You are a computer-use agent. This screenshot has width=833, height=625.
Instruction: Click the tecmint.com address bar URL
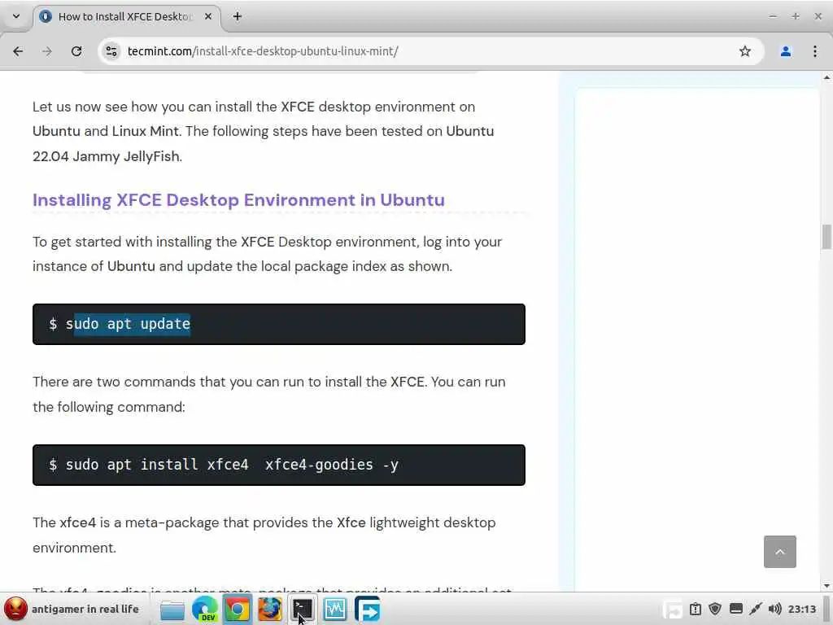[263, 51]
